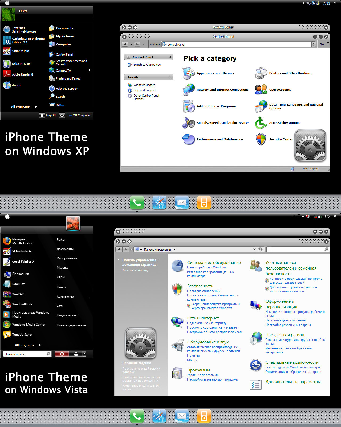Viewport: 341px width, 427px height.
Task: Open shutdown options arrow beside the lock button
Action: pos(84,354)
